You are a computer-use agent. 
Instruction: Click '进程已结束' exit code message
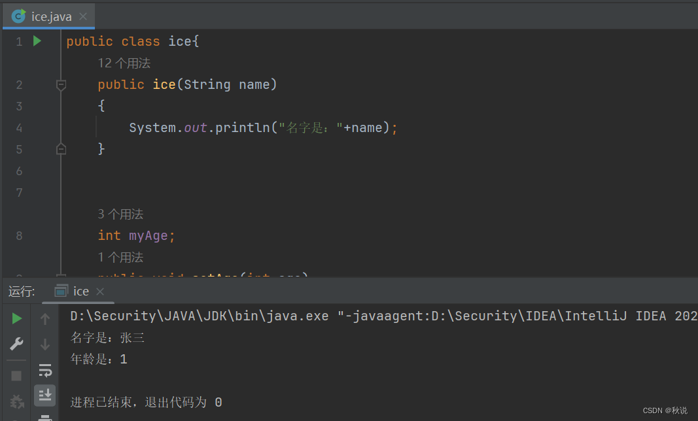point(146,402)
